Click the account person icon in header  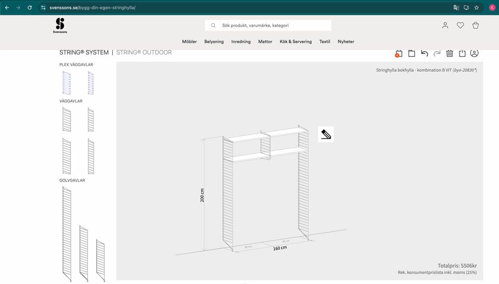(x=445, y=25)
